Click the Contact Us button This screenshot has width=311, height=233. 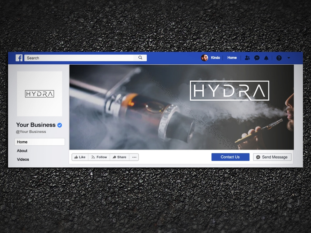tap(230, 157)
